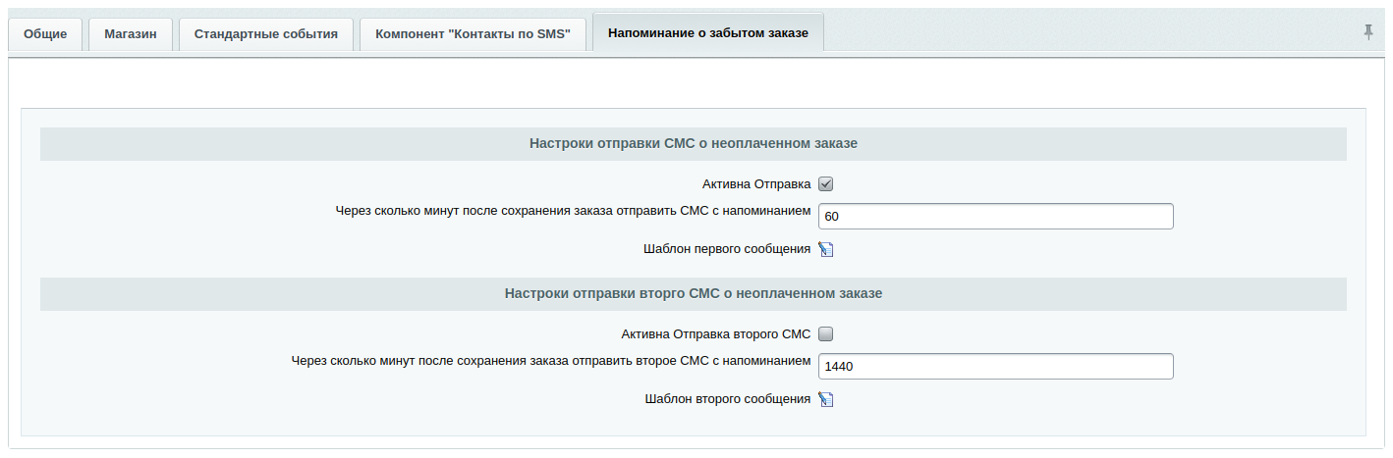Switch to the "Общие" tab
Viewport: 1393px width, 458px height.
tap(45, 33)
